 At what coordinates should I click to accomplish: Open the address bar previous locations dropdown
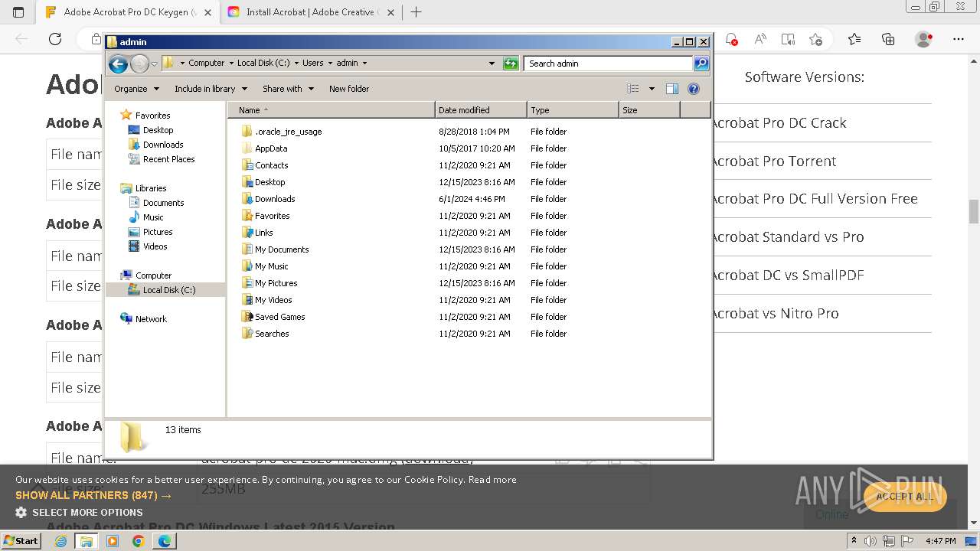tap(492, 64)
